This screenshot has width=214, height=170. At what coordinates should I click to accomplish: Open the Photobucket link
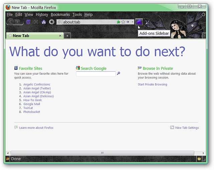click(32, 112)
